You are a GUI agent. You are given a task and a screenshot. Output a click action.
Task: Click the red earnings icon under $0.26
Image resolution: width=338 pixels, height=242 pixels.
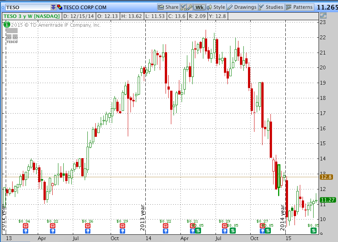tap(87, 226)
